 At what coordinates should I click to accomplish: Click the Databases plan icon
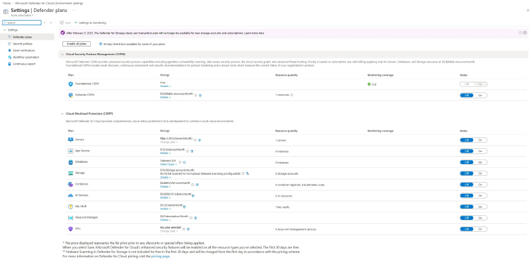pyautogui.click(x=70, y=162)
